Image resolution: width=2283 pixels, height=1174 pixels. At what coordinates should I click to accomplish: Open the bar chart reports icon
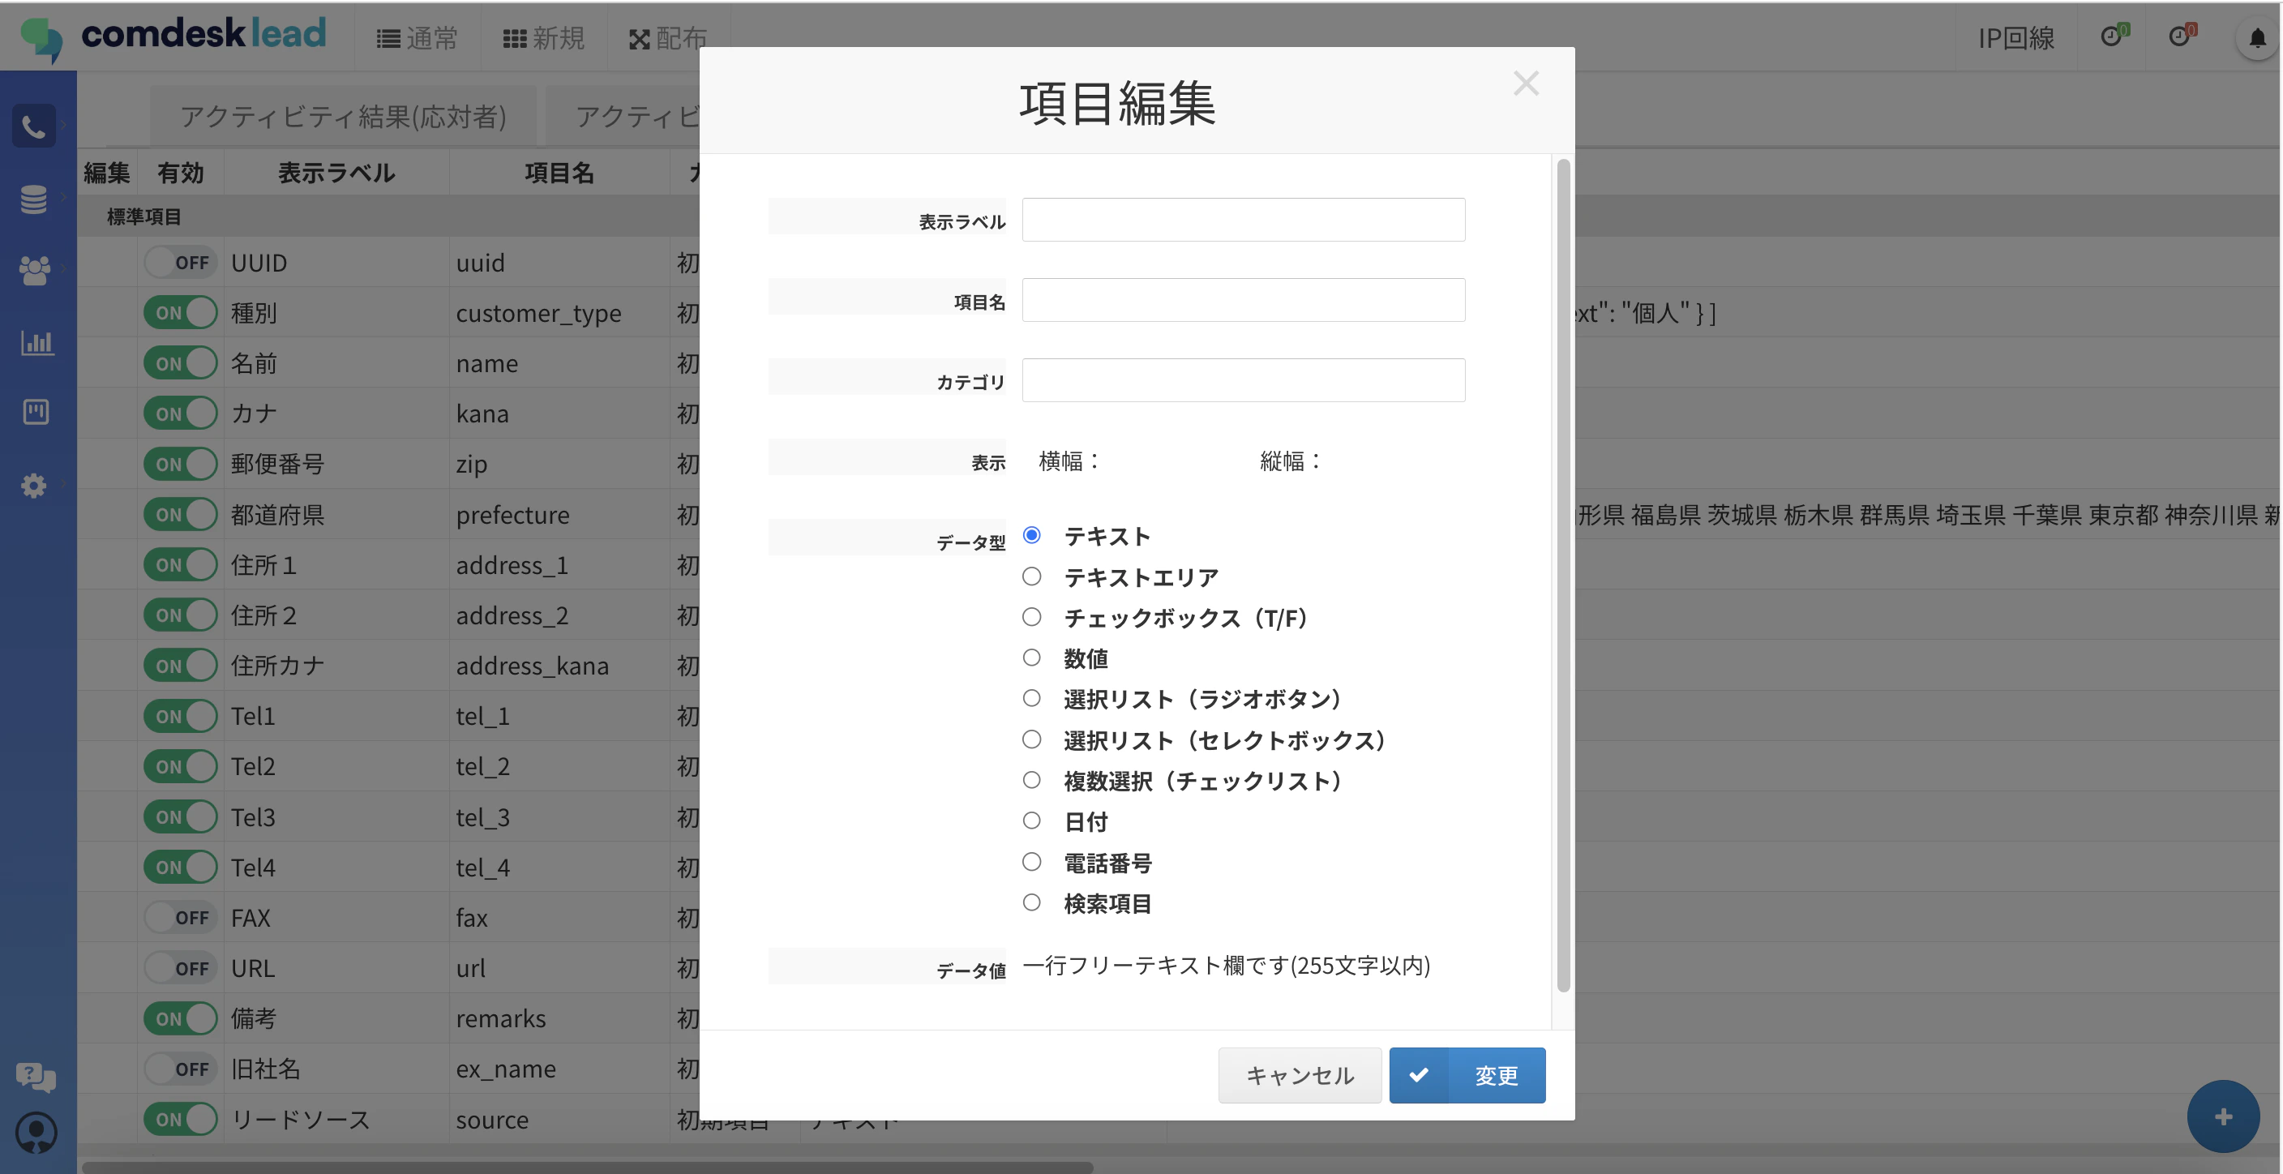[36, 342]
